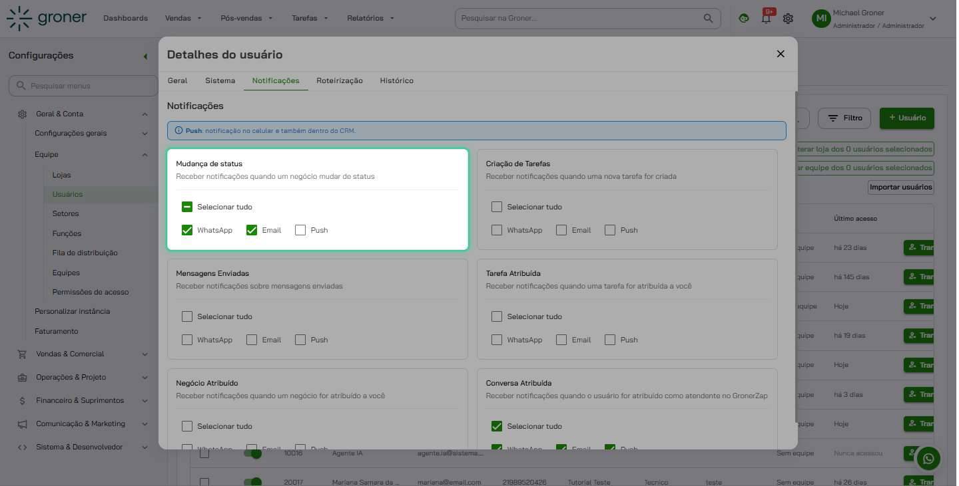Click the Geral & Conta gear icon

23,114
